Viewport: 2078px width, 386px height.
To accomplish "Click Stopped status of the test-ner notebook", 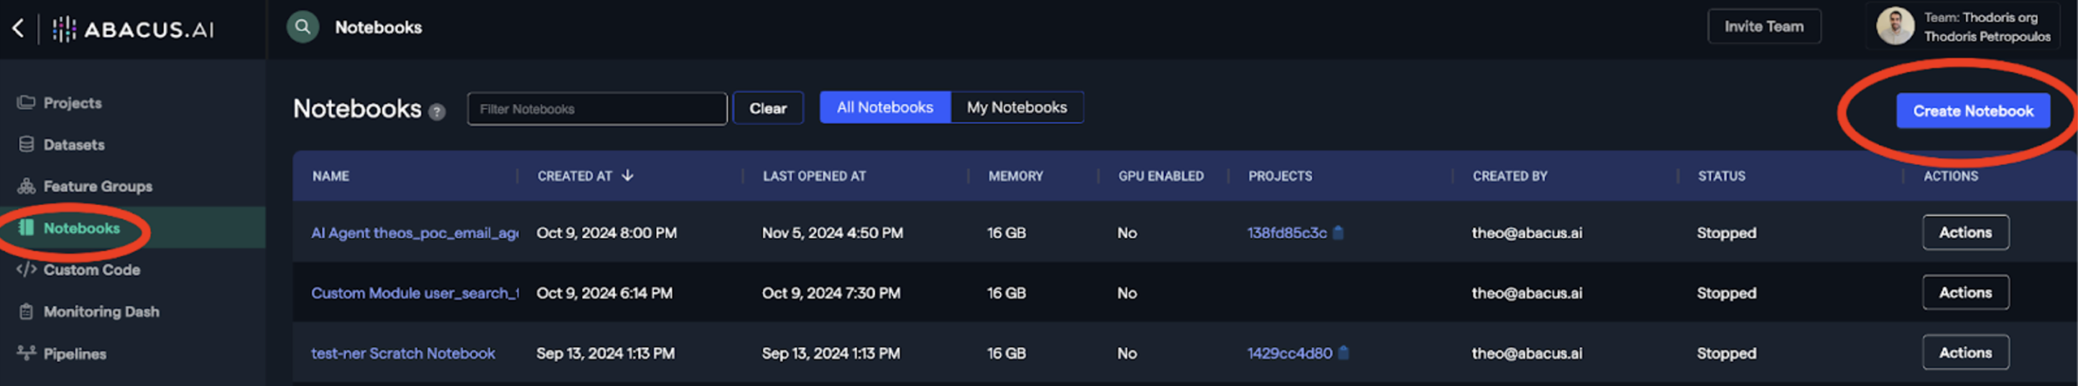I will tap(1727, 354).
